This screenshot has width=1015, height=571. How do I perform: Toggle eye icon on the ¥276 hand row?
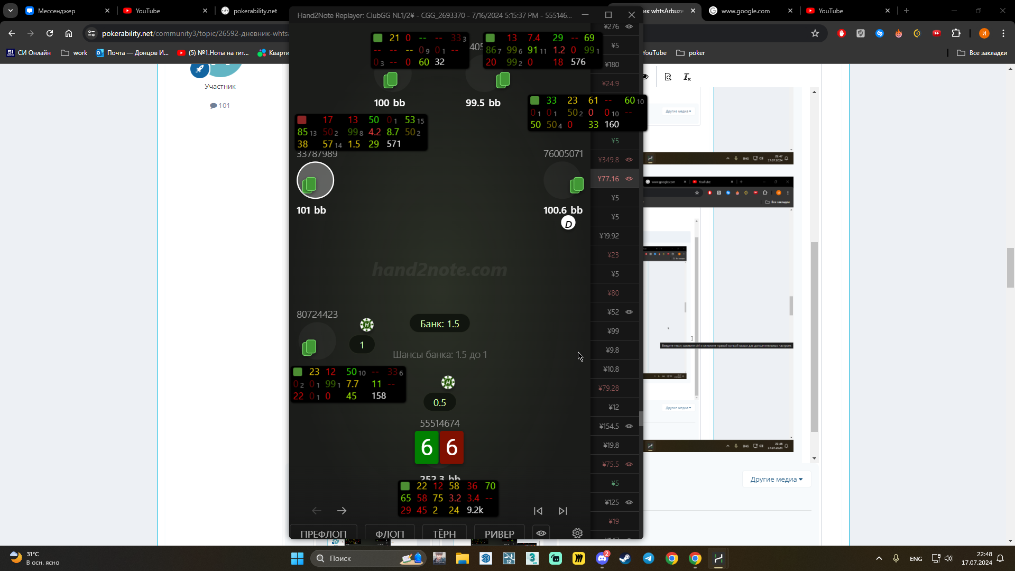[x=629, y=26]
